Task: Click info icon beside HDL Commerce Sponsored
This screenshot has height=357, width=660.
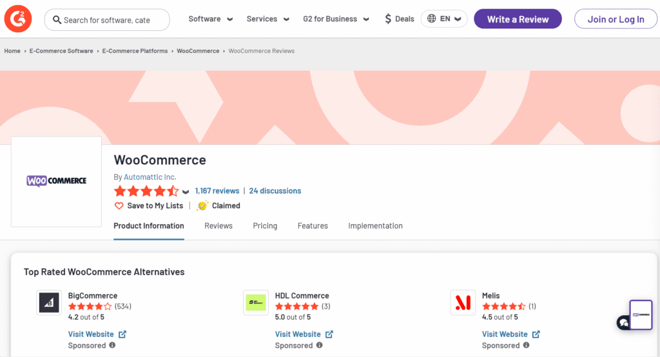Action: (x=320, y=345)
